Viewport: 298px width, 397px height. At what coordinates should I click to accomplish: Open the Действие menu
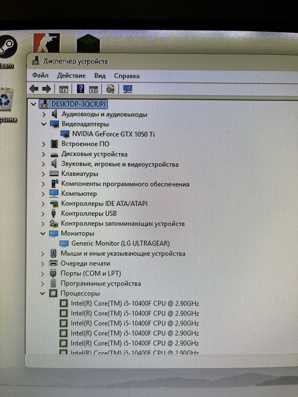71,75
